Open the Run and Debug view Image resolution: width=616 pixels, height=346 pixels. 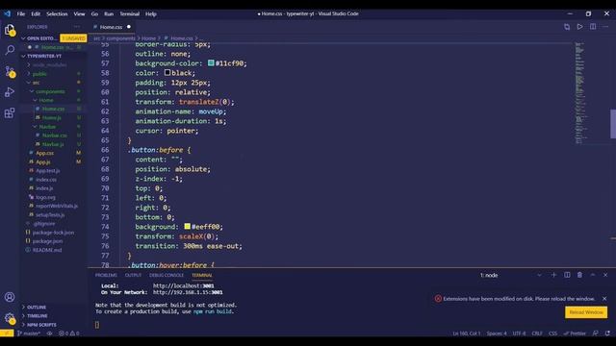[10, 92]
